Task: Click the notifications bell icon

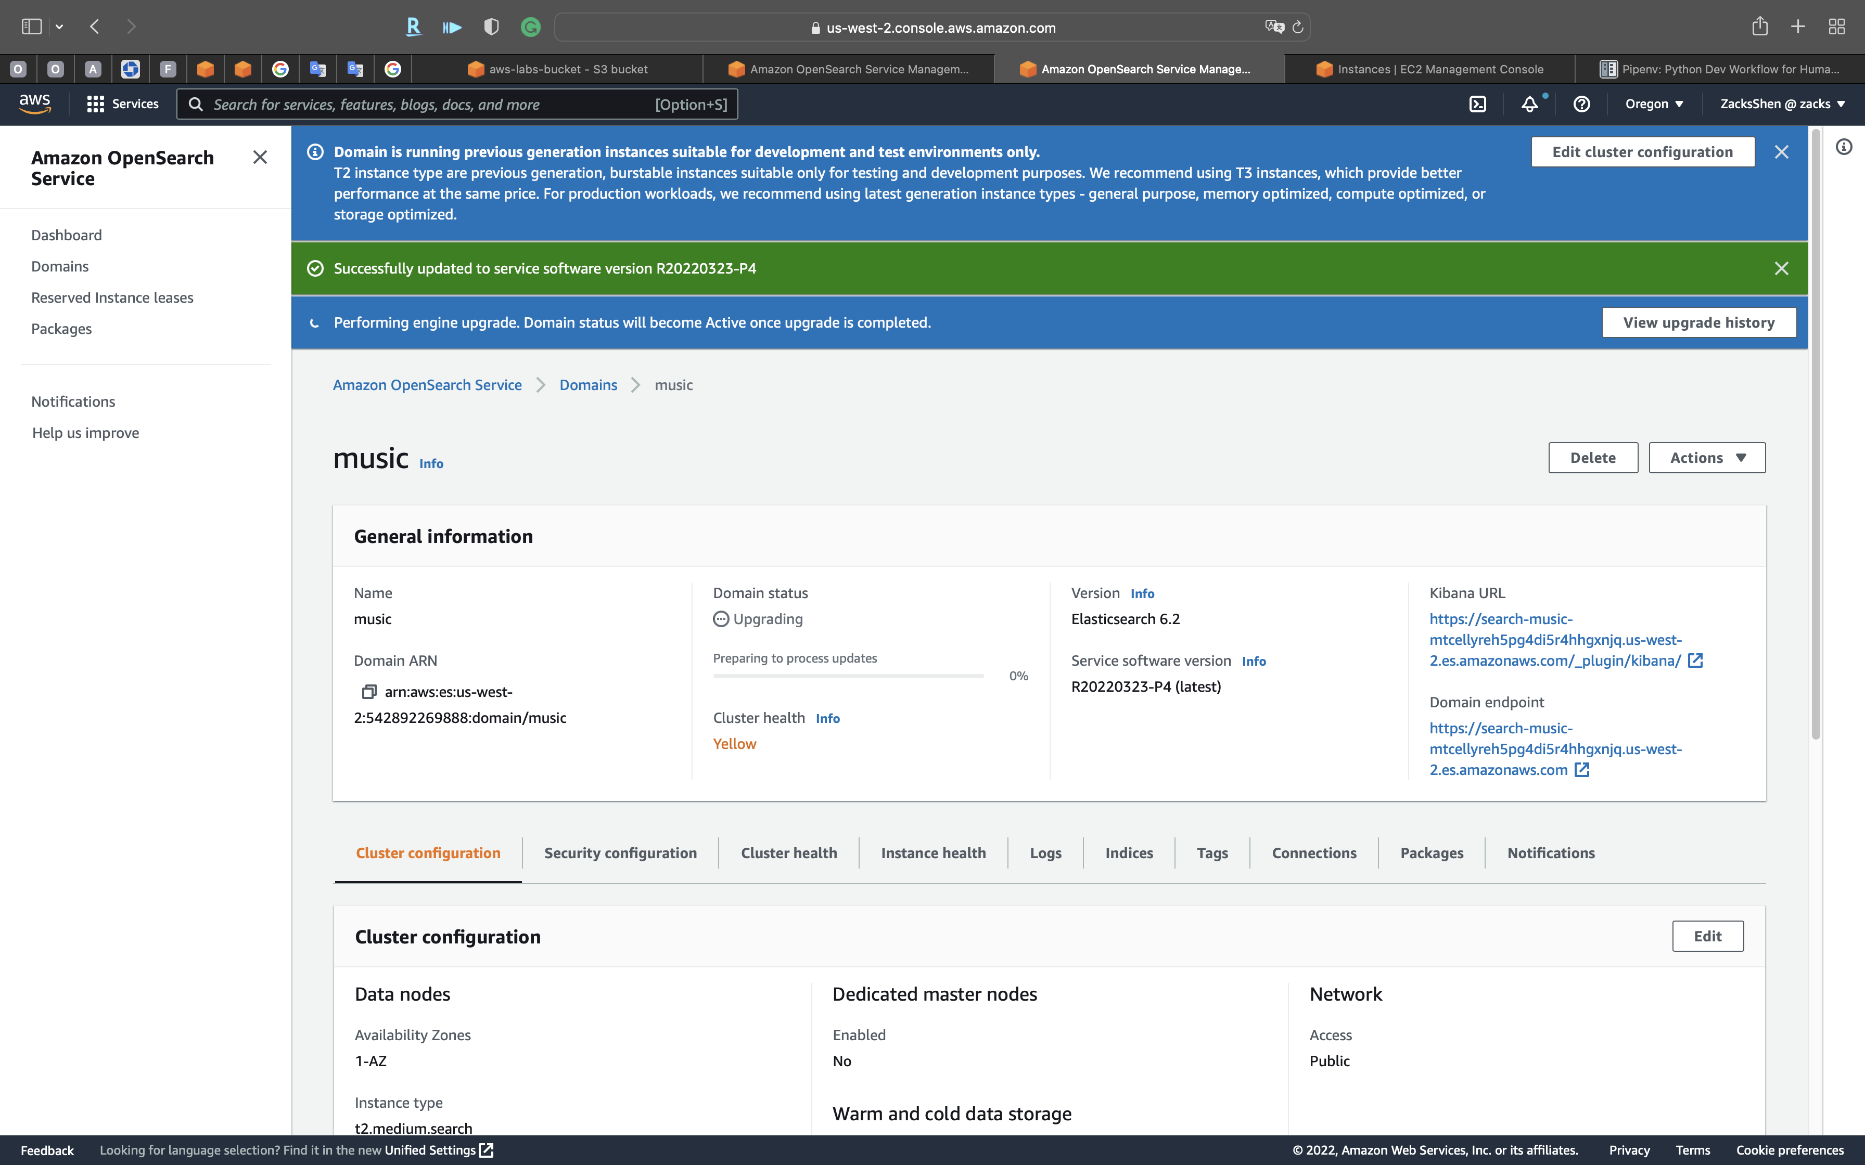Action: [1529, 104]
